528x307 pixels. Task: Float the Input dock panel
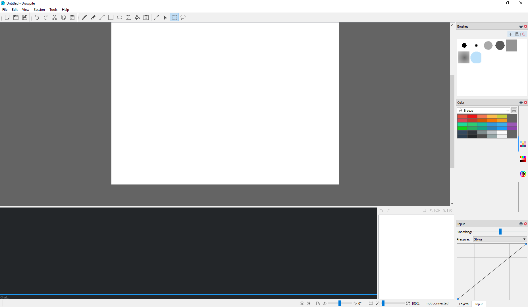(x=521, y=224)
